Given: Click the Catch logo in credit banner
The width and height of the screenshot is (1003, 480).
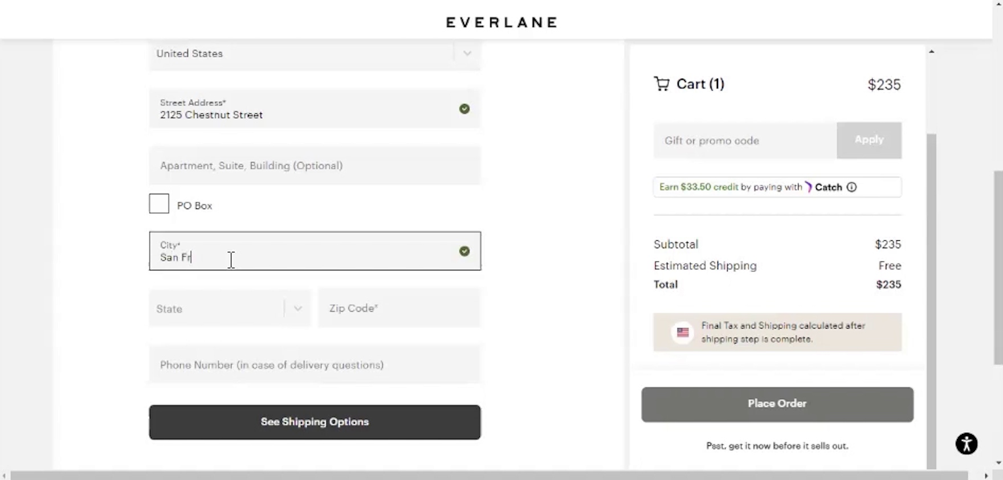Looking at the screenshot, I should coord(823,187).
